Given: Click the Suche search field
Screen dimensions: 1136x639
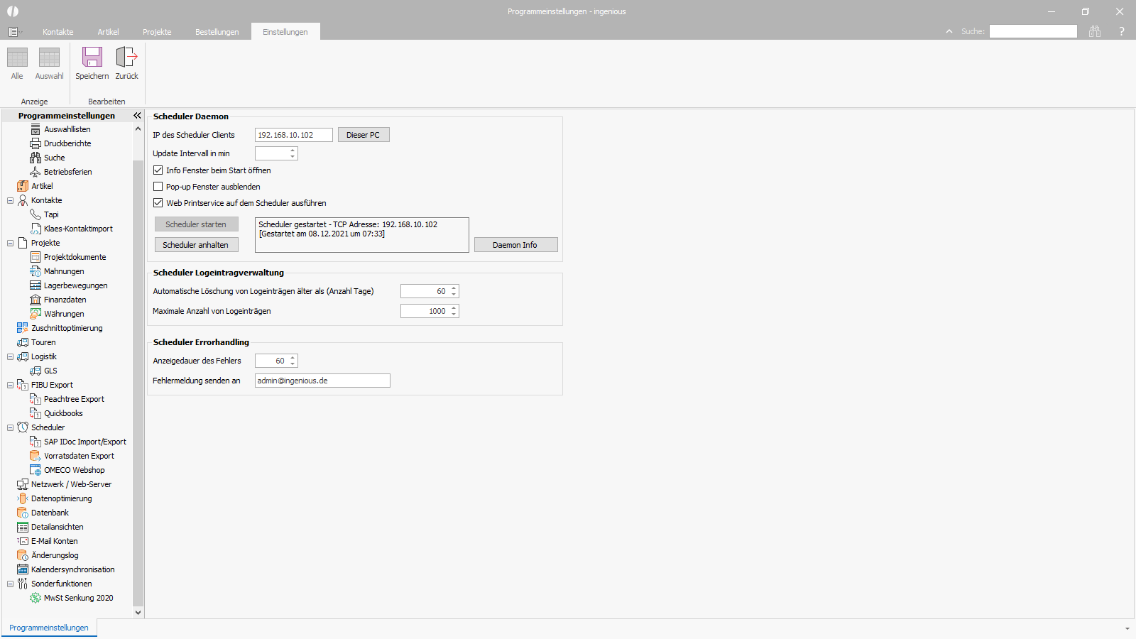Looking at the screenshot, I should (x=1033, y=31).
